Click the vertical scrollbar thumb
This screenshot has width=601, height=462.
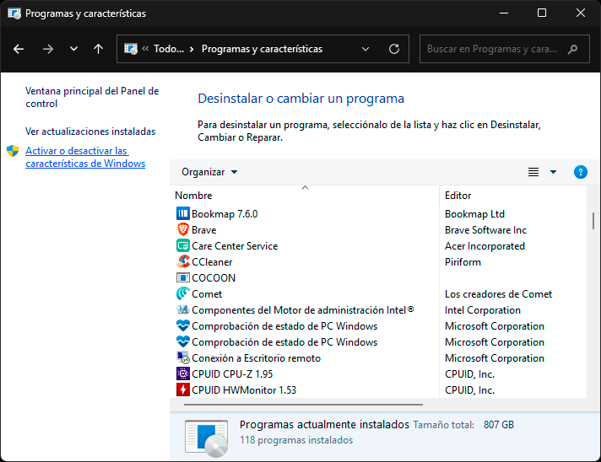click(593, 221)
